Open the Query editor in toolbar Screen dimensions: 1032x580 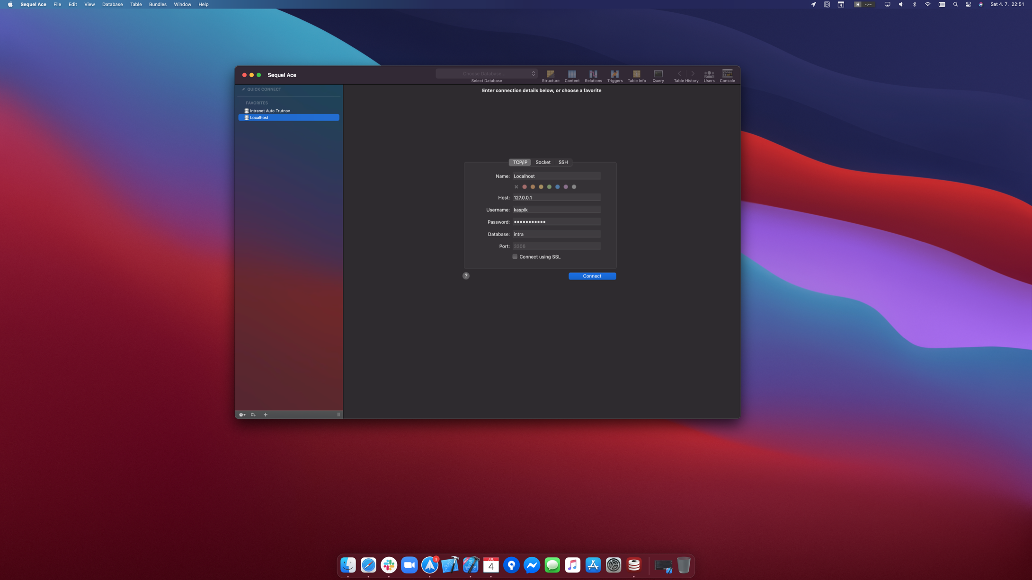pos(658,76)
